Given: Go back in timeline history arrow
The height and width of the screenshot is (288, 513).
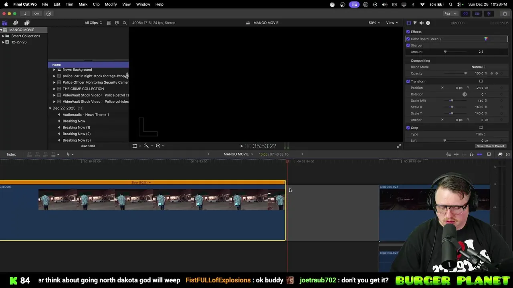Looking at the screenshot, I should [208, 154].
